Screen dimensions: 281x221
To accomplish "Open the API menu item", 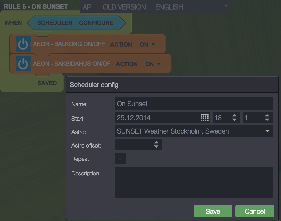I will tap(88, 7).
